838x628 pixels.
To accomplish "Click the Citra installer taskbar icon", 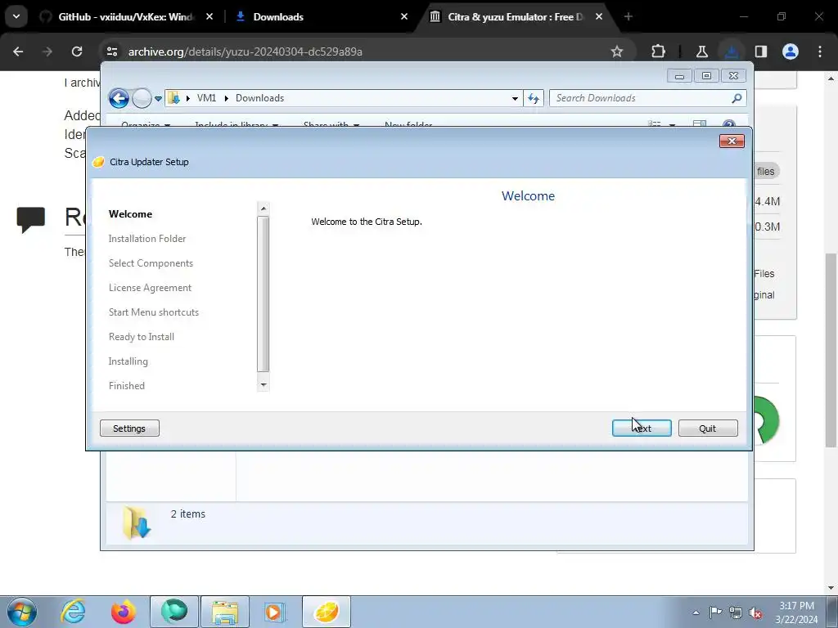I will (327, 612).
